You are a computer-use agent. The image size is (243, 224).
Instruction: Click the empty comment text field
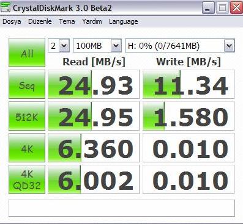[x=122, y=208]
